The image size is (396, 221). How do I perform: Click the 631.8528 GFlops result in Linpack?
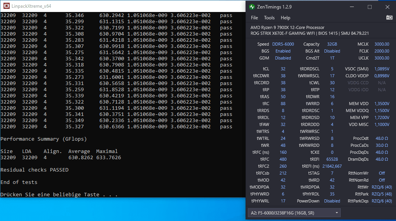pos(112,90)
